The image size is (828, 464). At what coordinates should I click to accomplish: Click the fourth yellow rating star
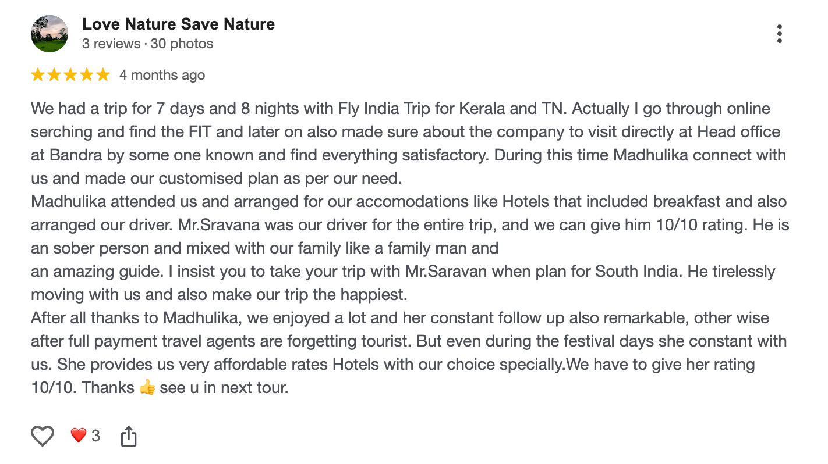point(87,74)
